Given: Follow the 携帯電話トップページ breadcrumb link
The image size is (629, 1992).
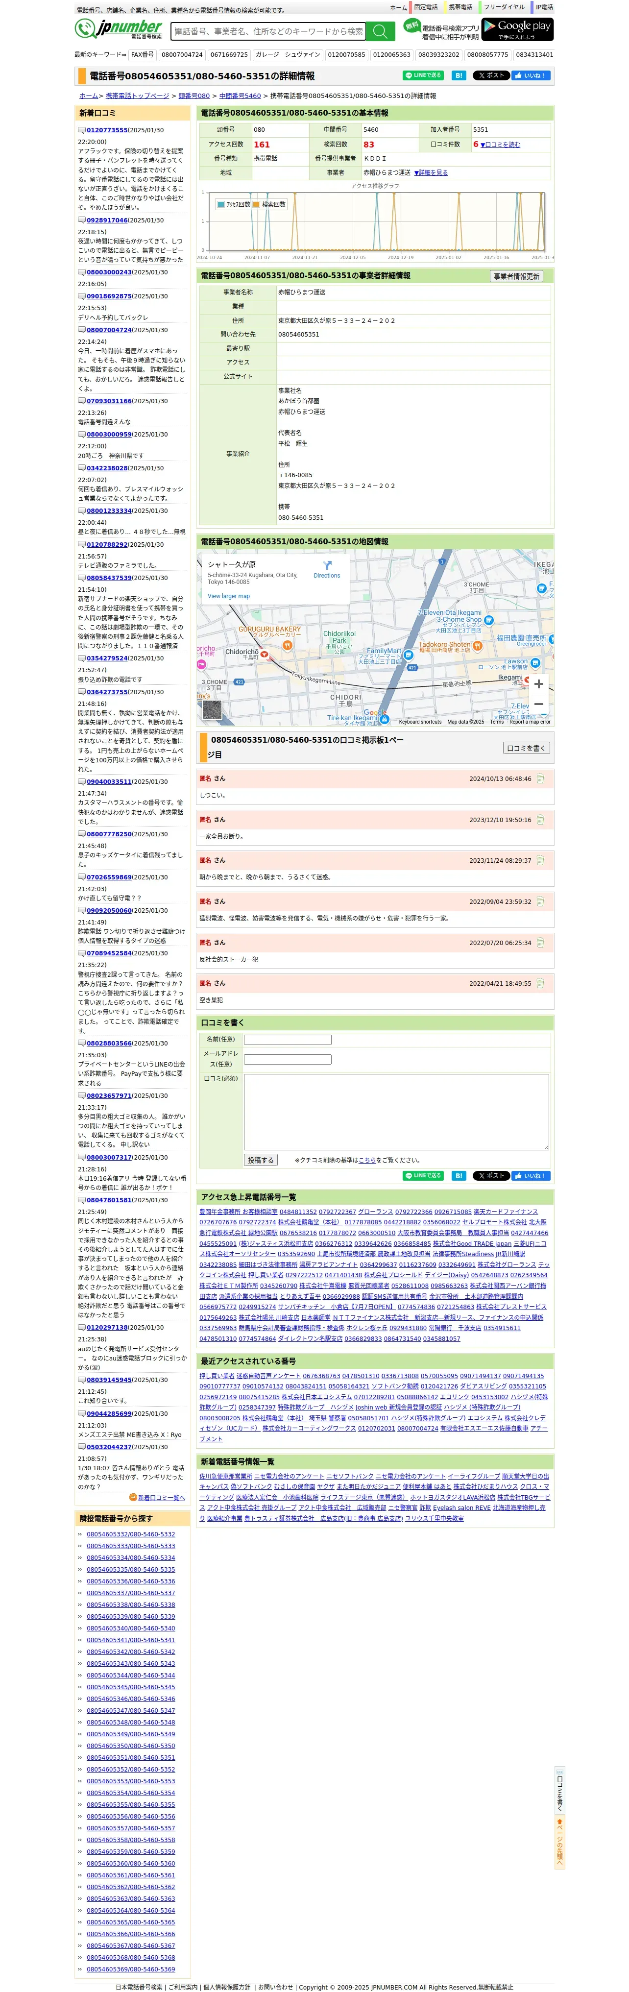Looking at the screenshot, I should [x=137, y=96].
